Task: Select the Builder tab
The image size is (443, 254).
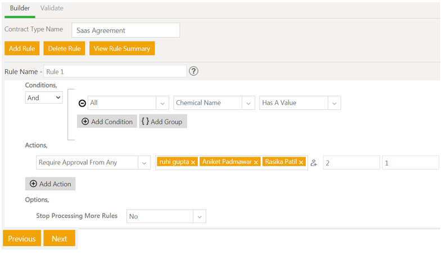Action: point(20,8)
